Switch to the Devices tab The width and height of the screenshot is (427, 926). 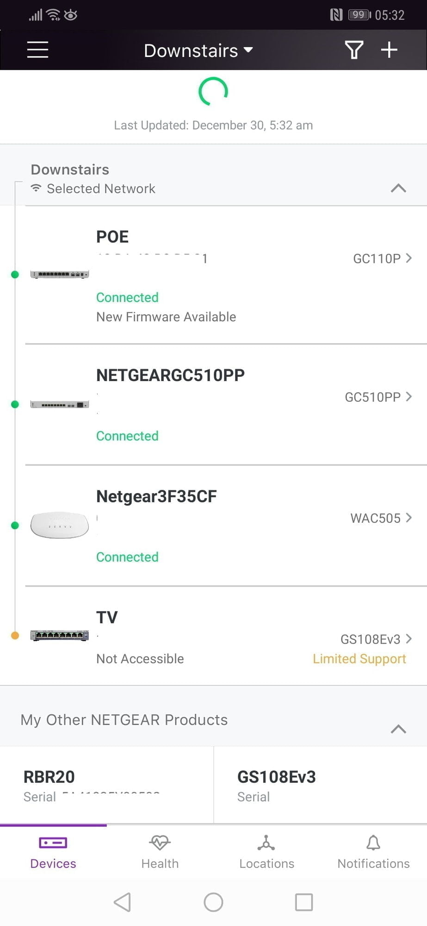click(x=53, y=853)
